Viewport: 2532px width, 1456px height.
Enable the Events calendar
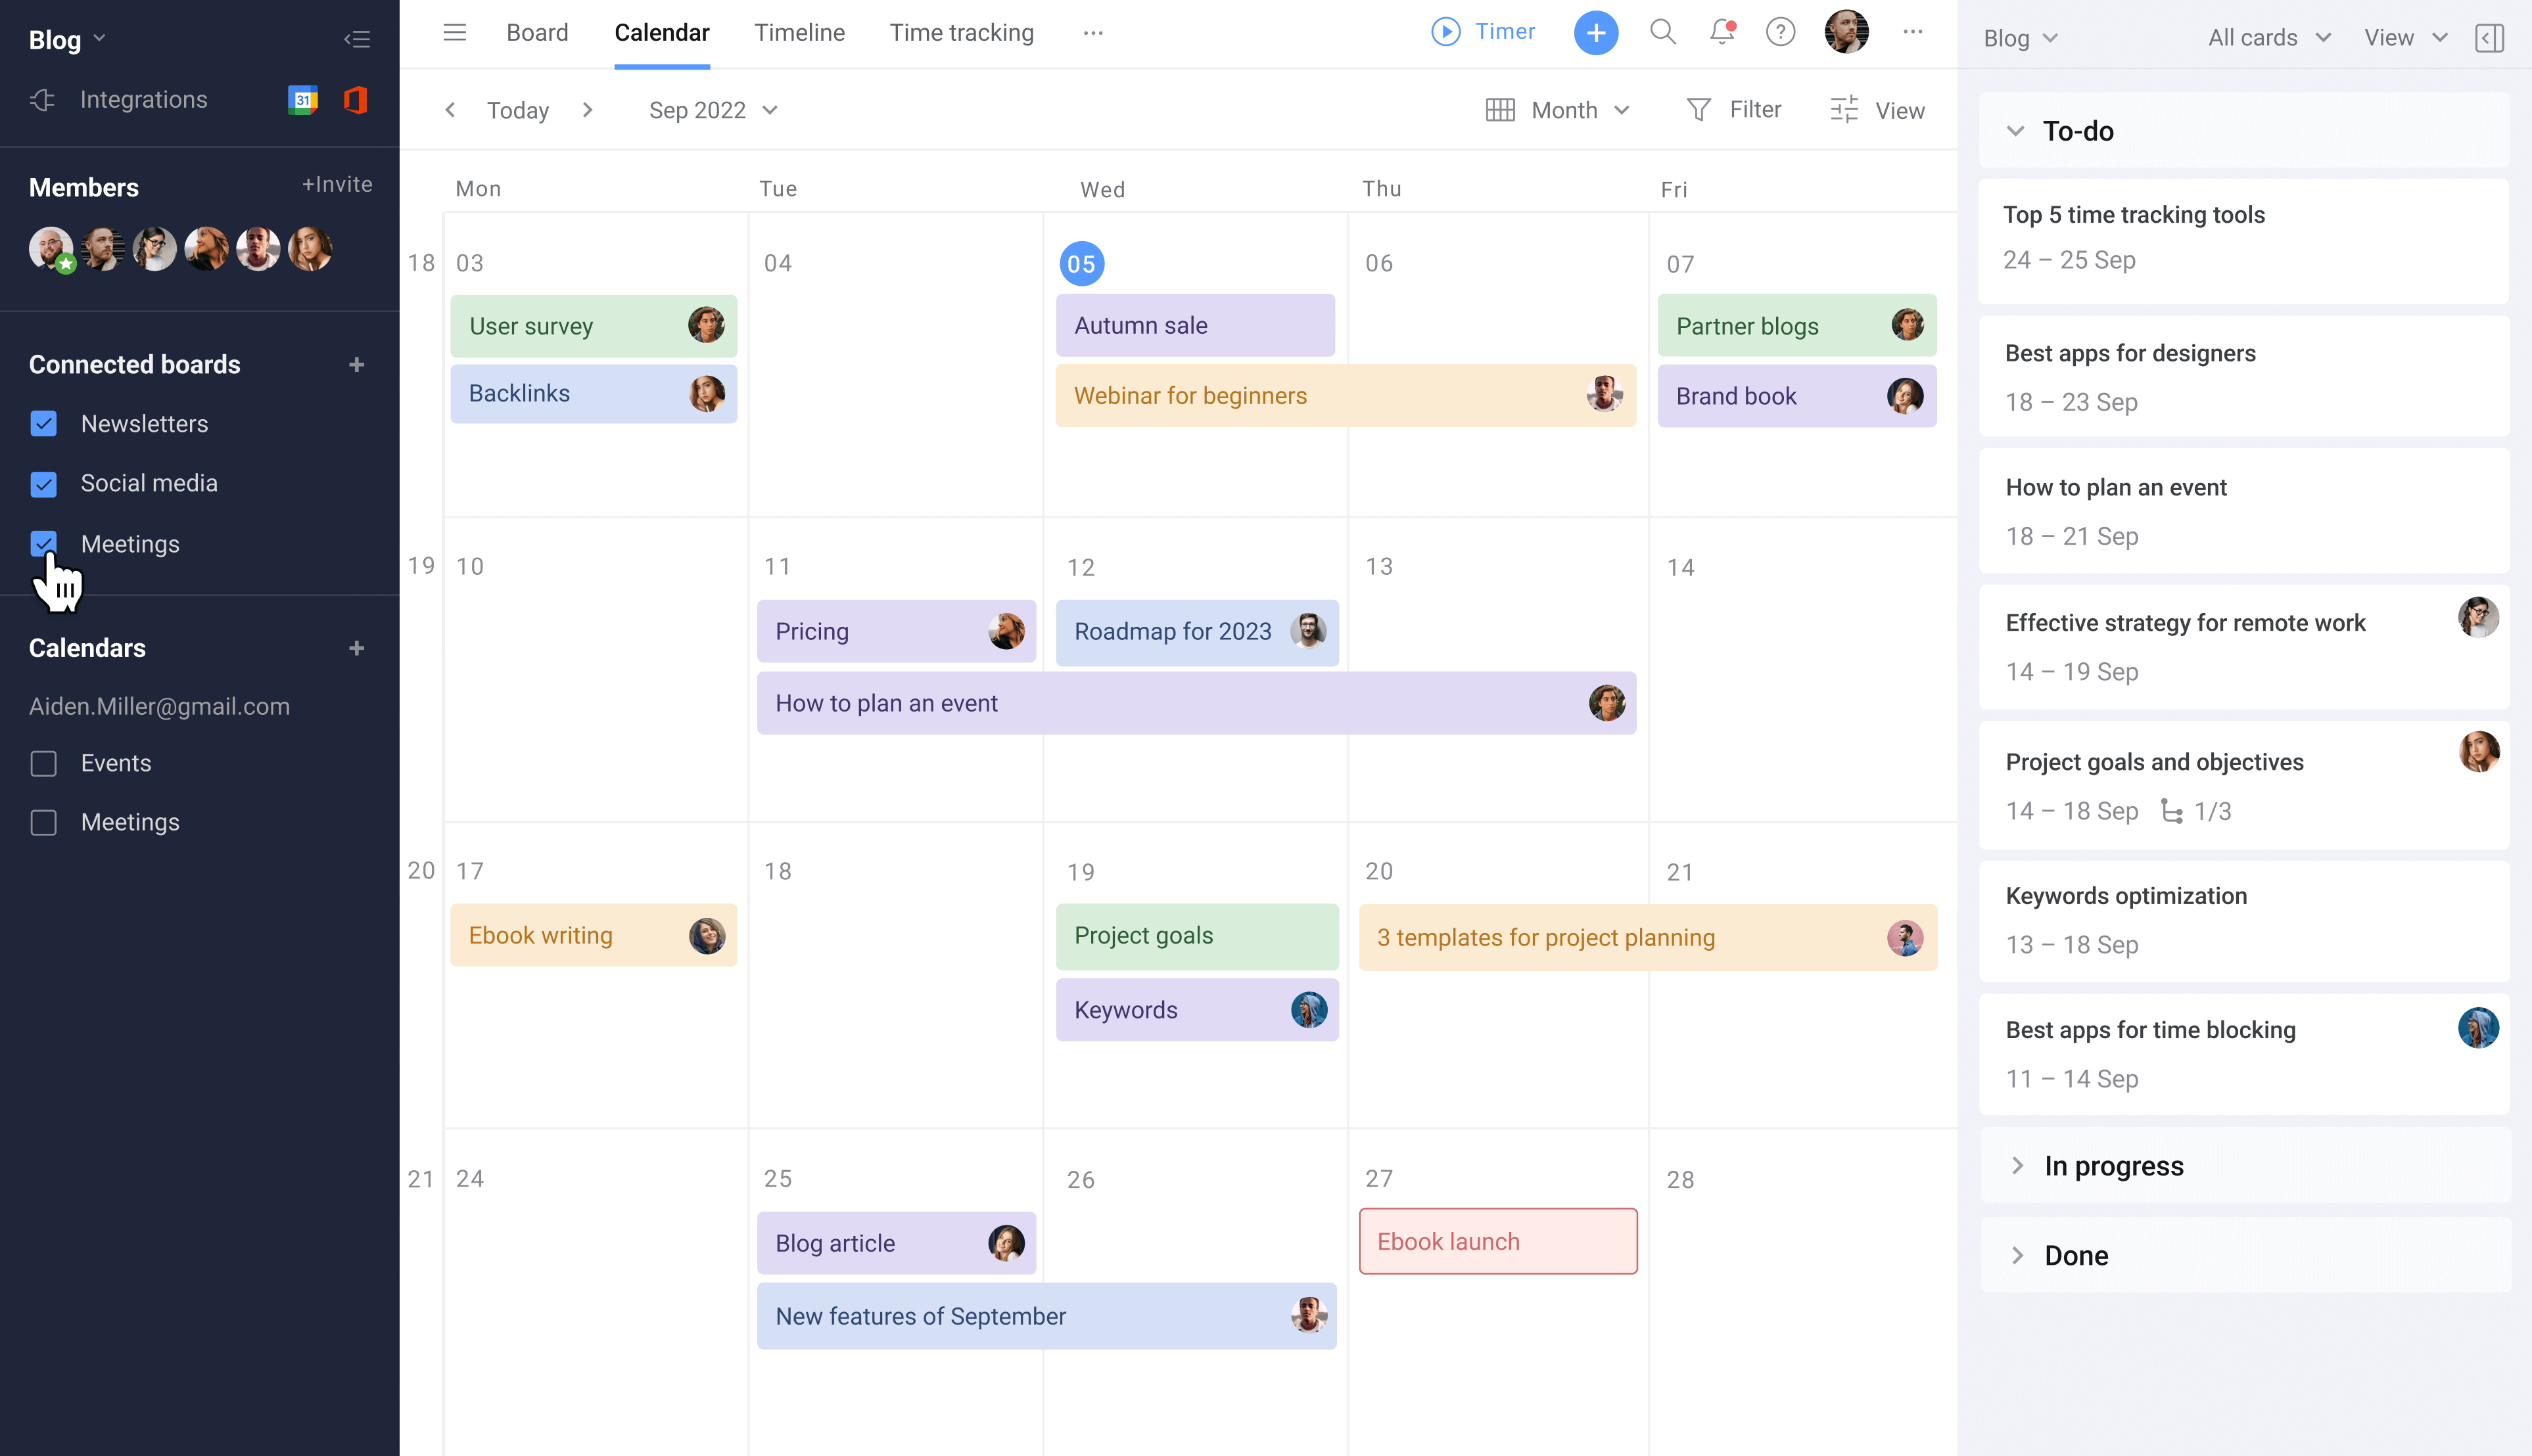pyautogui.click(x=44, y=763)
